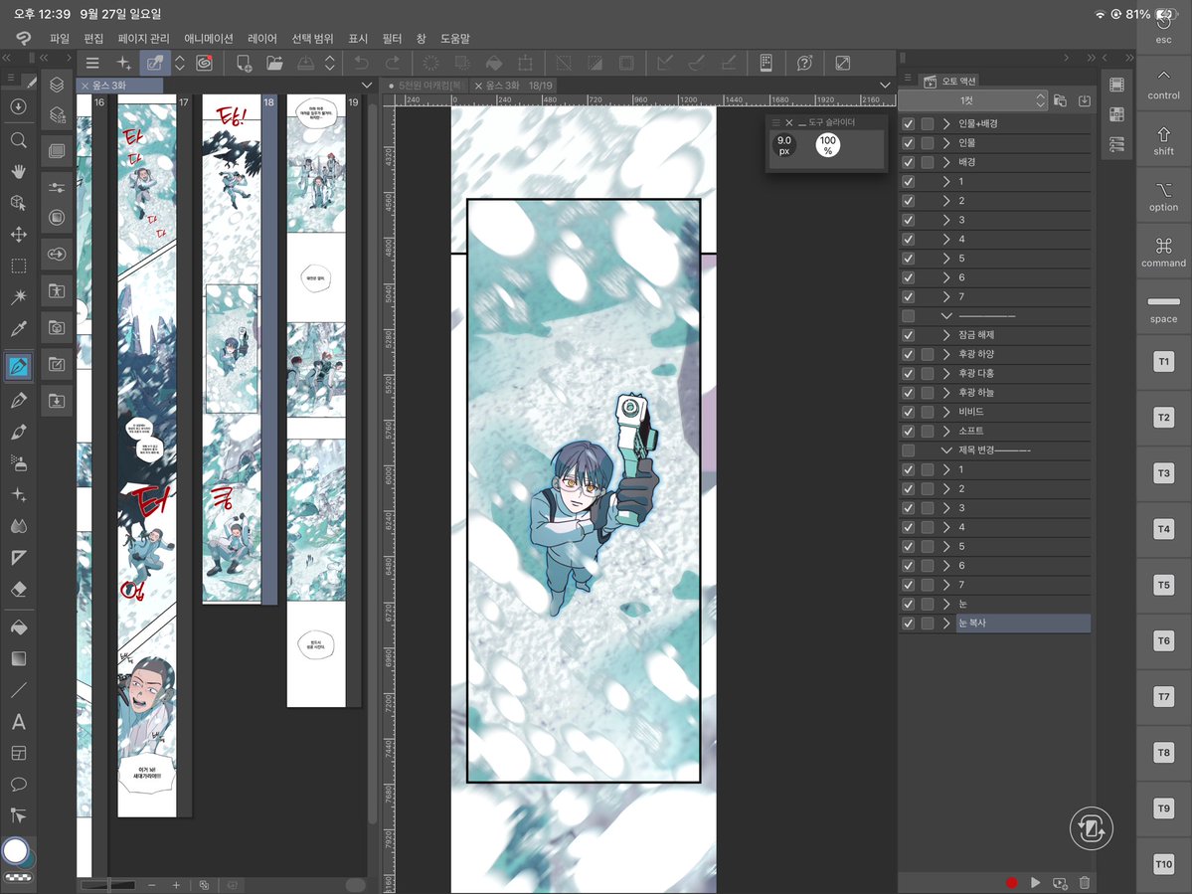Image resolution: width=1192 pixels, height=894 pixels.
Task: Select the eyedropper tool
Action: pos(18,328)
